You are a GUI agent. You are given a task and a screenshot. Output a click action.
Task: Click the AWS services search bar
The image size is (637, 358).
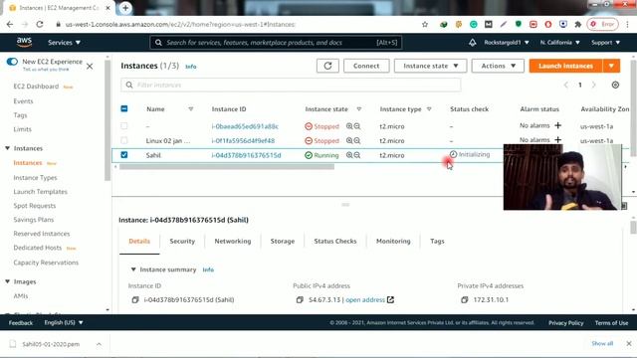(x=277, y=43)
